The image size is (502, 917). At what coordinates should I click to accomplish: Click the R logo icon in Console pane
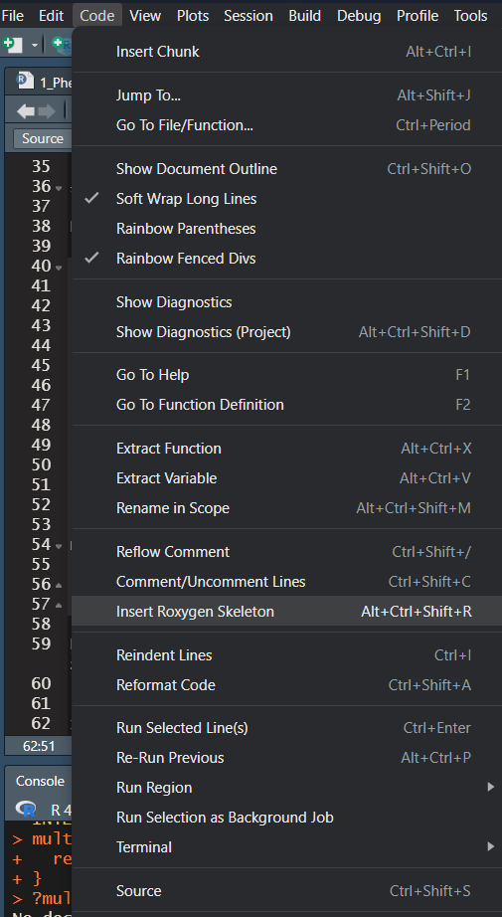(26, 809)
